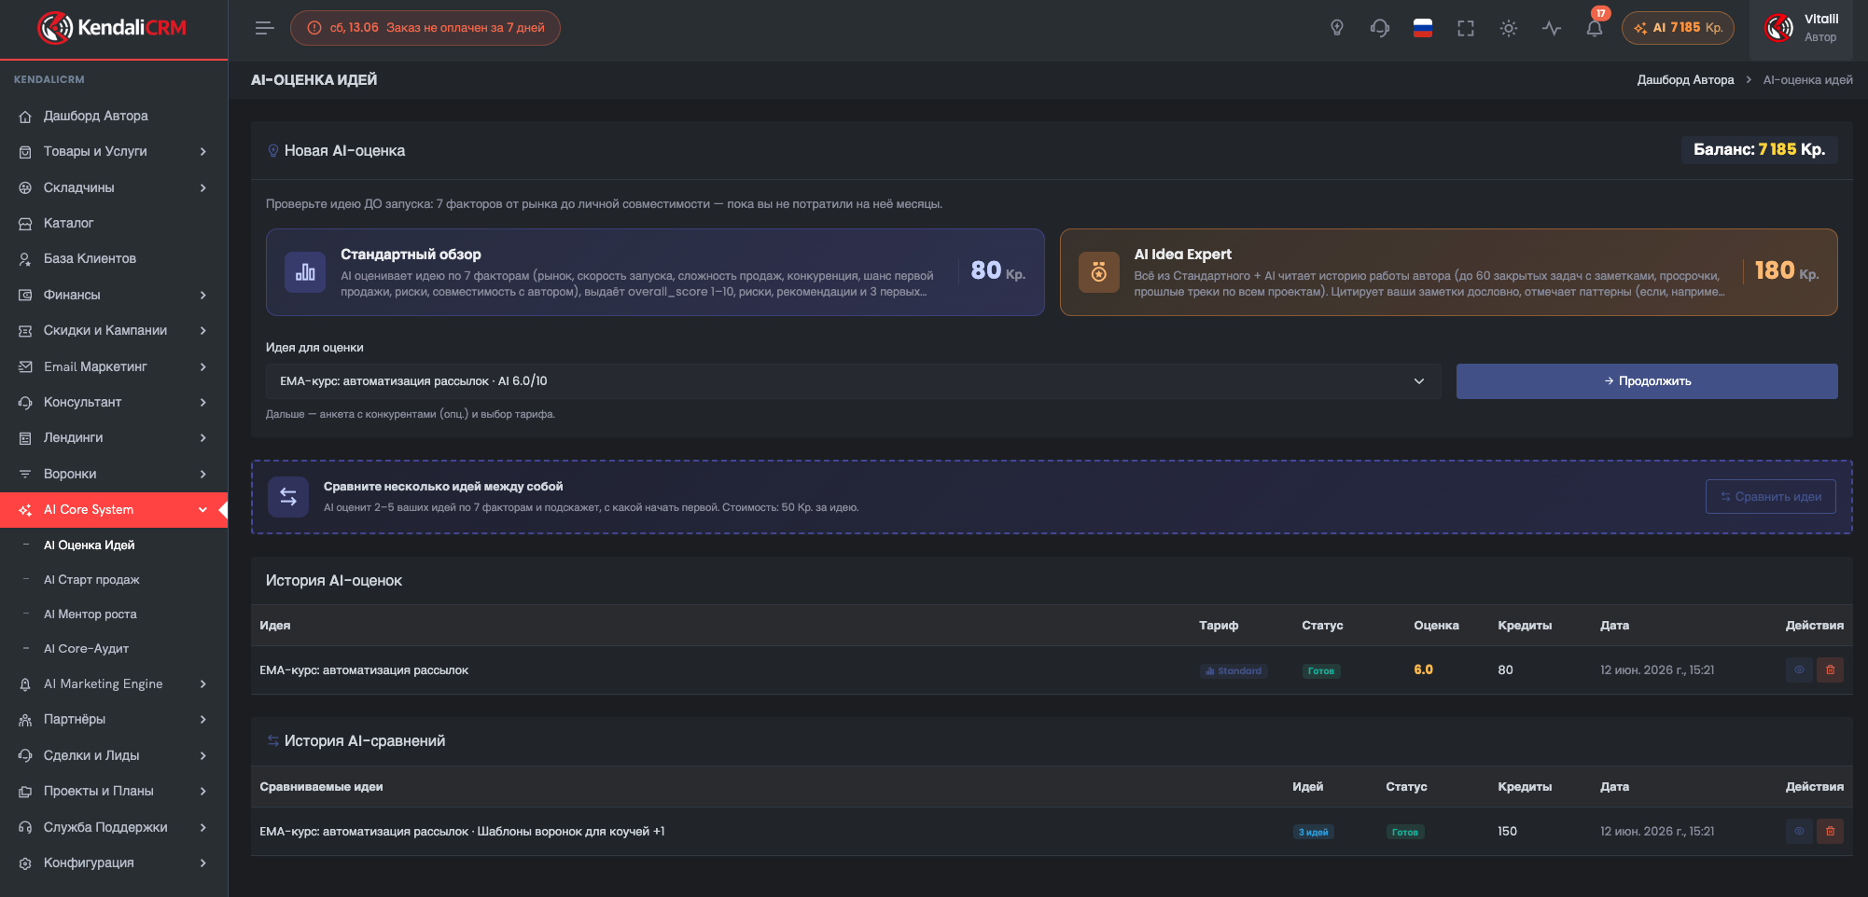Delete the EMA-курс evaluation row

tap(1830, 670)
